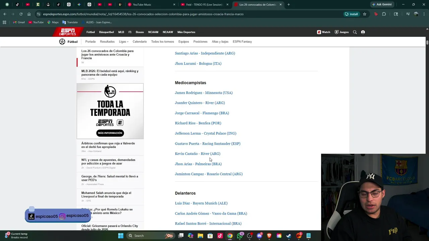The height and width of the screenshot is (241, 429).
Task: Click the browser home button
Action: [x=29, y=14]
